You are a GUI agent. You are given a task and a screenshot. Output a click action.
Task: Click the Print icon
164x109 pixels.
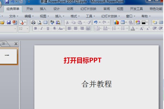[33, 22]
